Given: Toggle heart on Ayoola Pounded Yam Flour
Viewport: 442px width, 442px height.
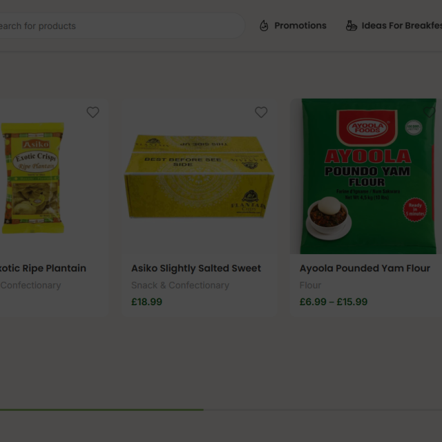Looking at the screenshot, I should pos(430,112).
